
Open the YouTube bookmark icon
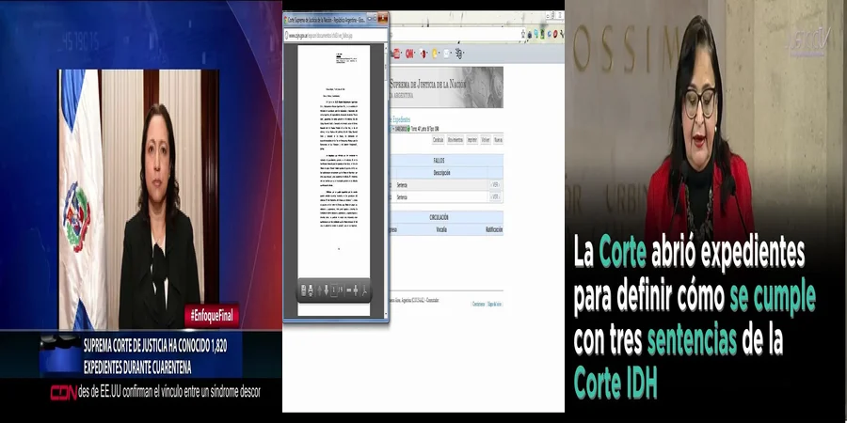click(396, 54)
